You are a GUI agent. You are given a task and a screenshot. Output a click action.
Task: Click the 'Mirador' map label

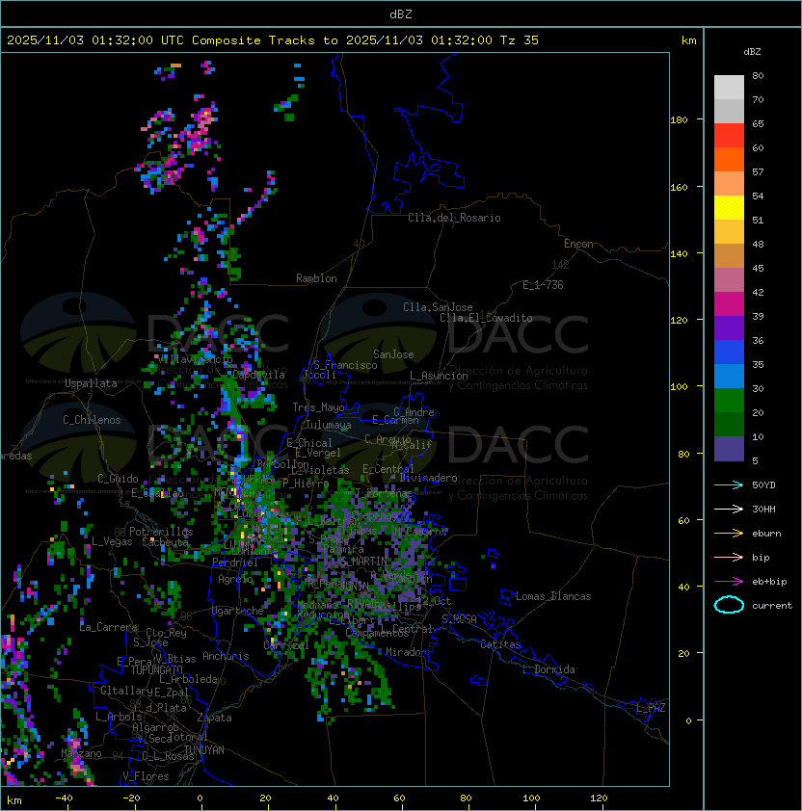tap(406, 652)
